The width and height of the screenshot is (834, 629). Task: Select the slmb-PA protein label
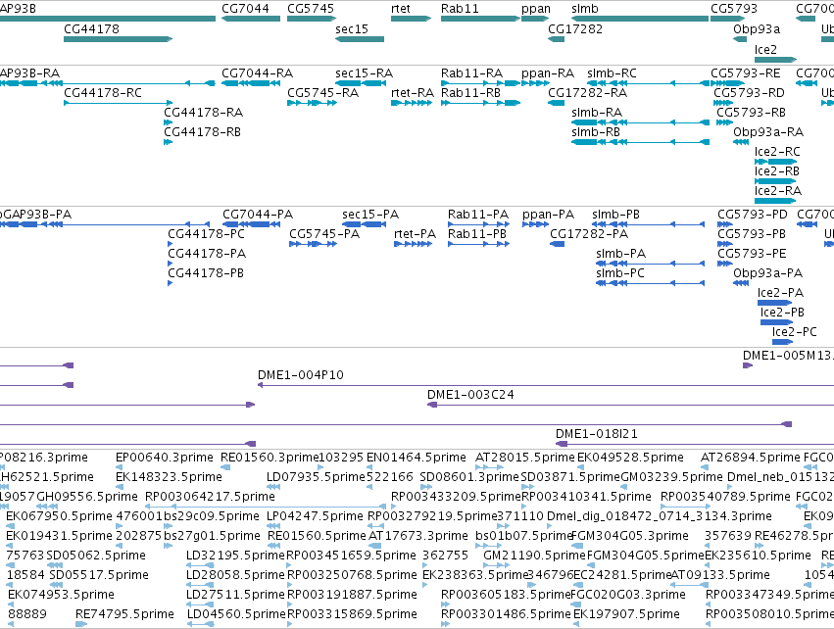(620, 254)
